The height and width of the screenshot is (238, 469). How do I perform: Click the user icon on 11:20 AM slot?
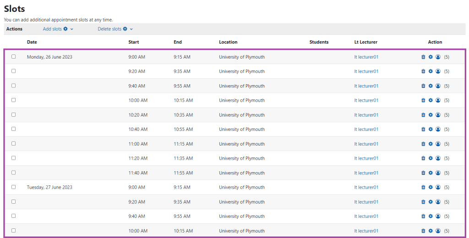(x=438, y=158)
